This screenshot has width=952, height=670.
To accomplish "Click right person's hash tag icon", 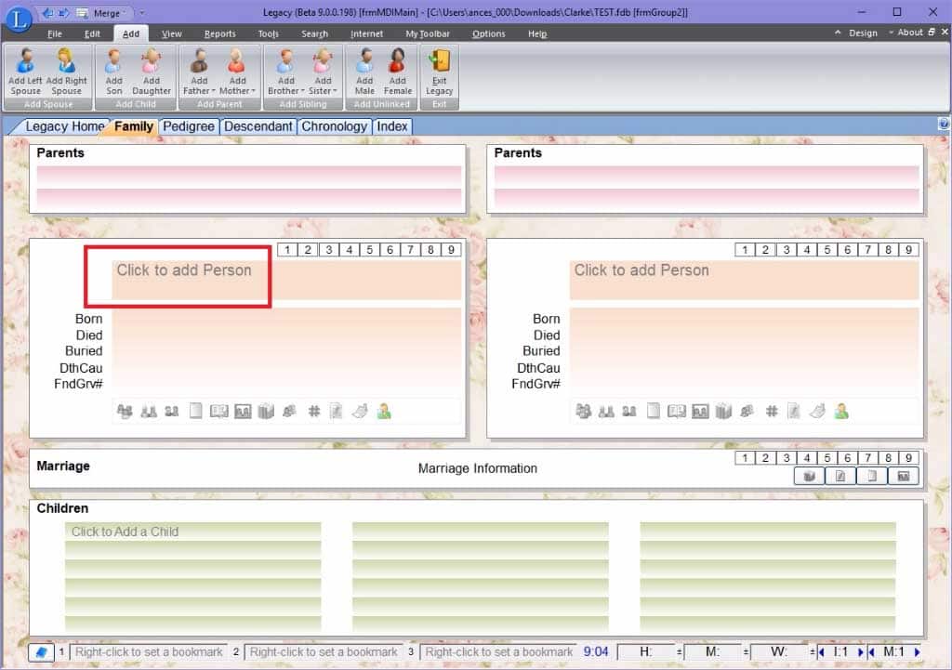I will 772,412.
